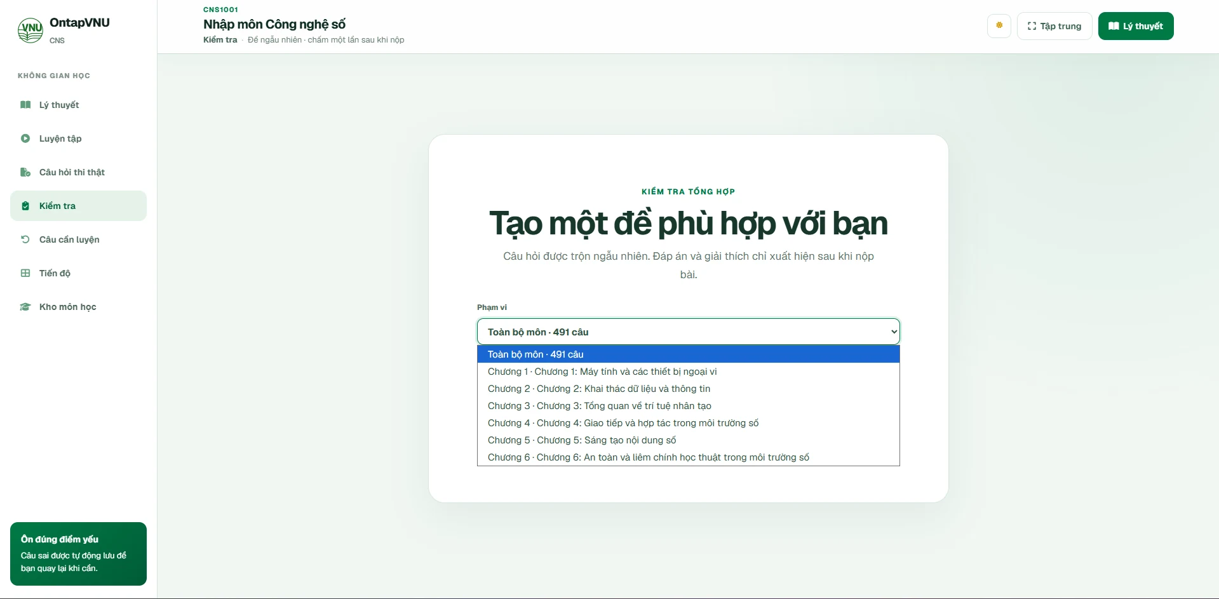Click the Tạo một đề phù hợp heading
Screen dimensions: 1219x599
click(x=689, y=224)
